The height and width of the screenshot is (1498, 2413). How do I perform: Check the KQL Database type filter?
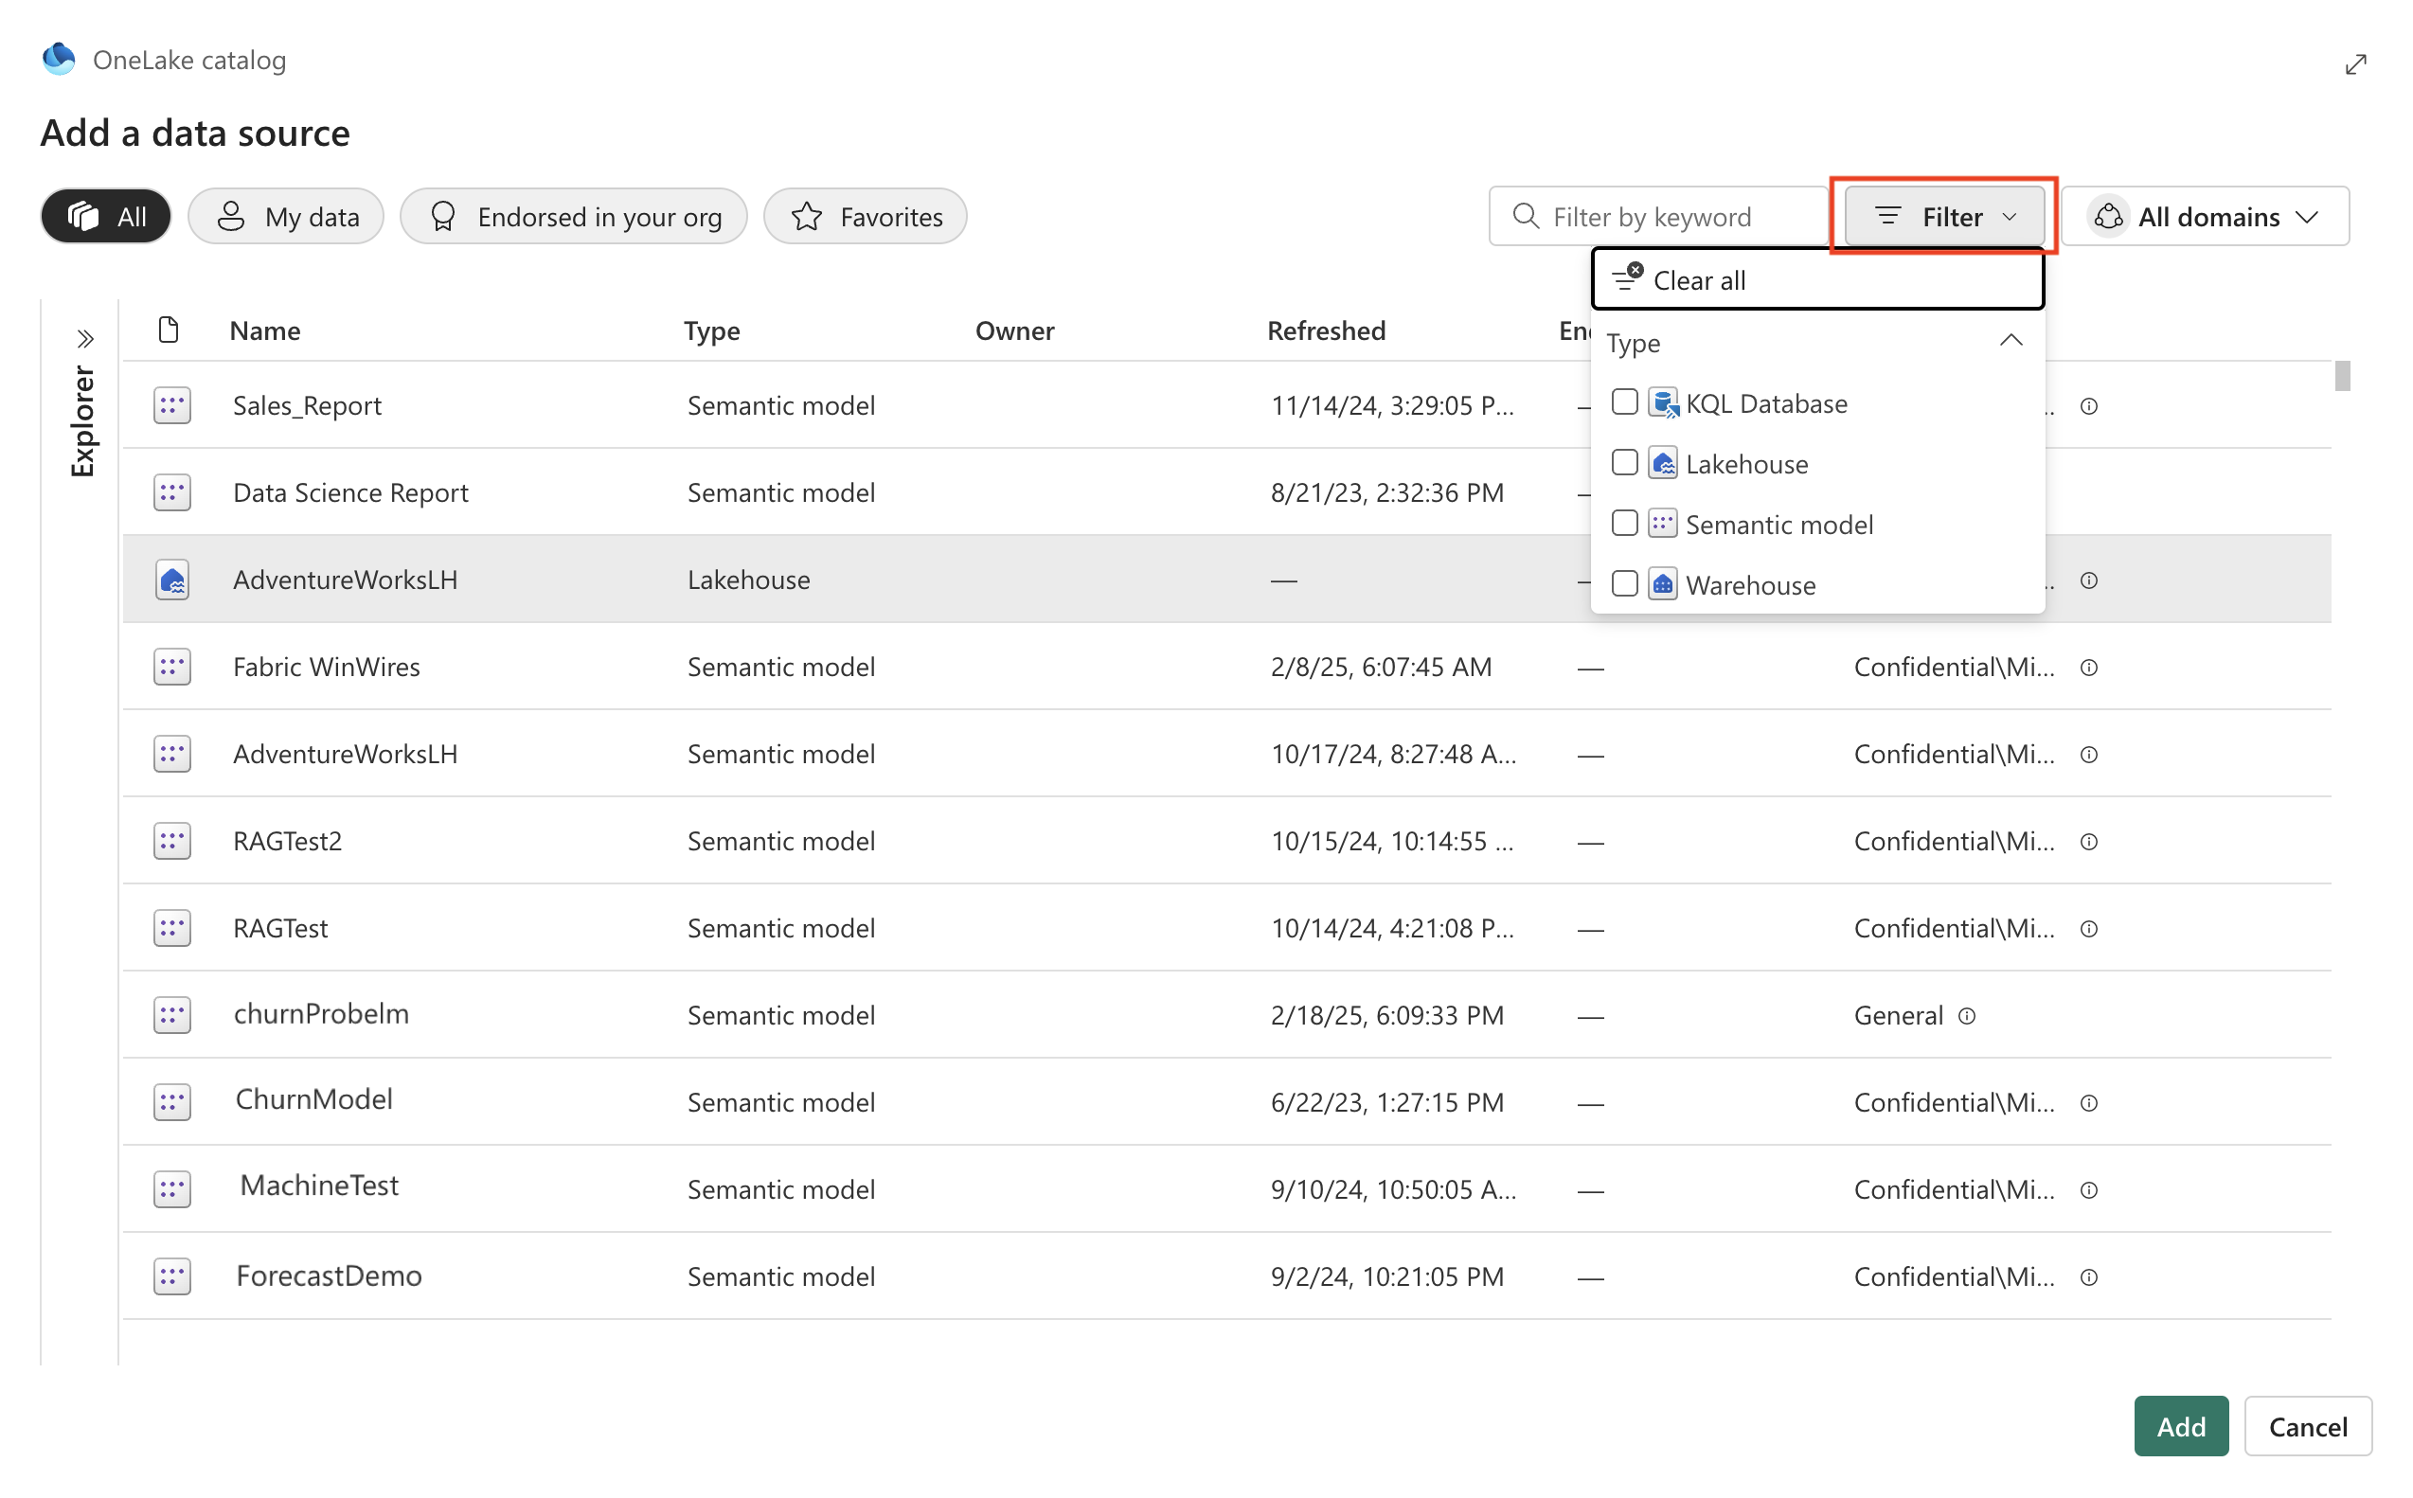[x=1623, y=402]
